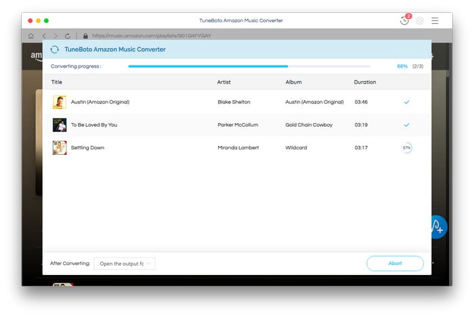
Task: Navigate forward with the right arrow
Action: [56, 36]
